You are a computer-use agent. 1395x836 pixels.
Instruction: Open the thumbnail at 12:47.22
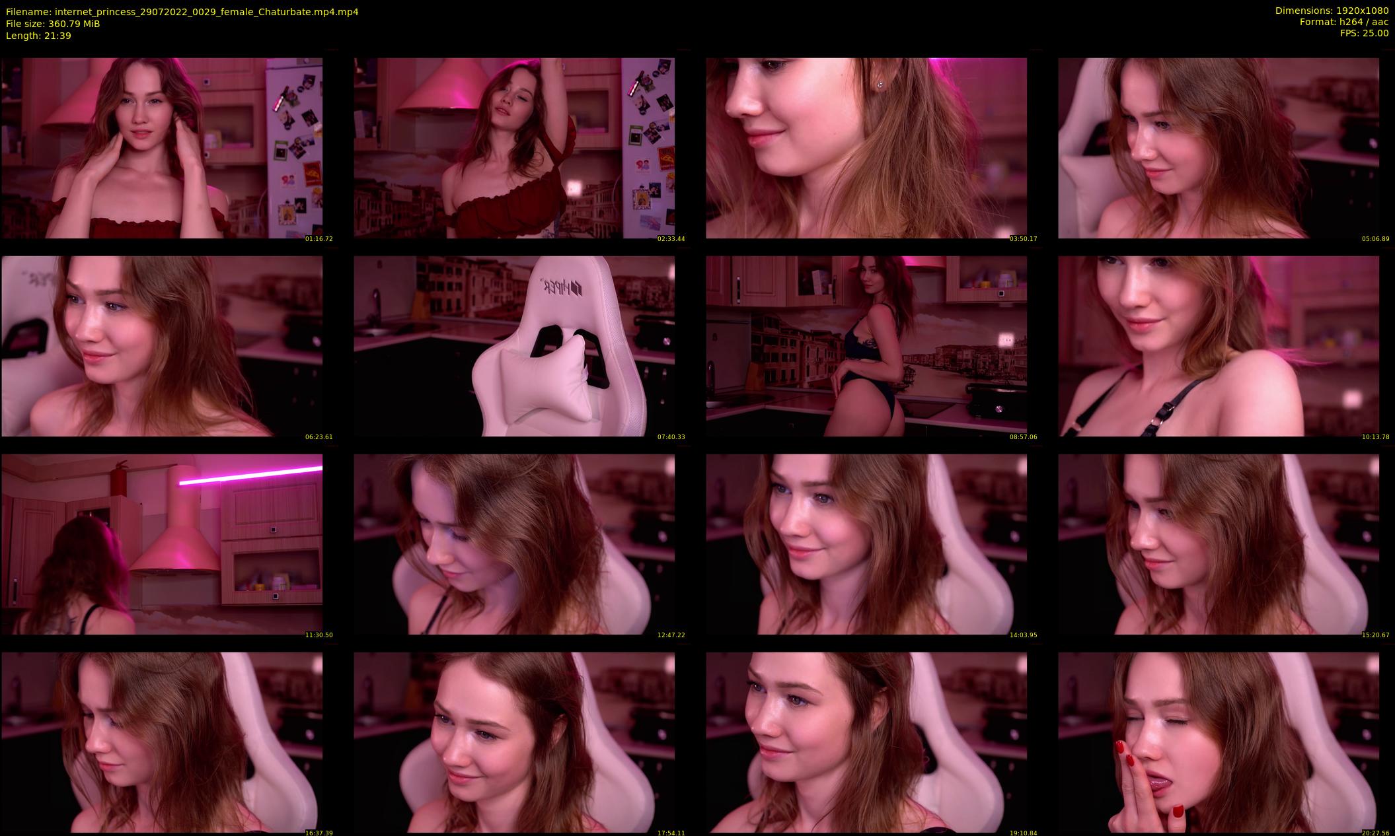(x=514, y=544)
